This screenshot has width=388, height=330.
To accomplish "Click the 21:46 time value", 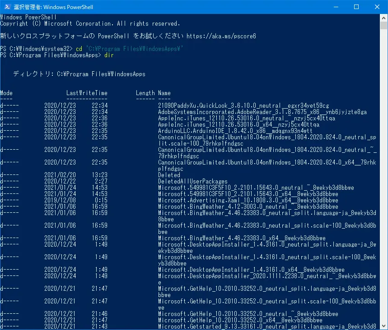I will point(99,314).
